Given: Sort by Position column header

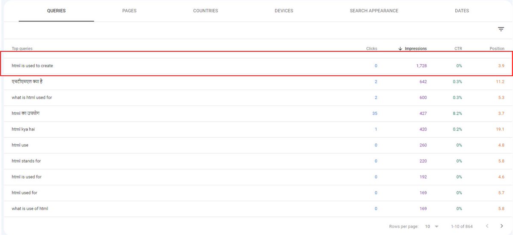Looking at the screenshot, I should point(497,49).
